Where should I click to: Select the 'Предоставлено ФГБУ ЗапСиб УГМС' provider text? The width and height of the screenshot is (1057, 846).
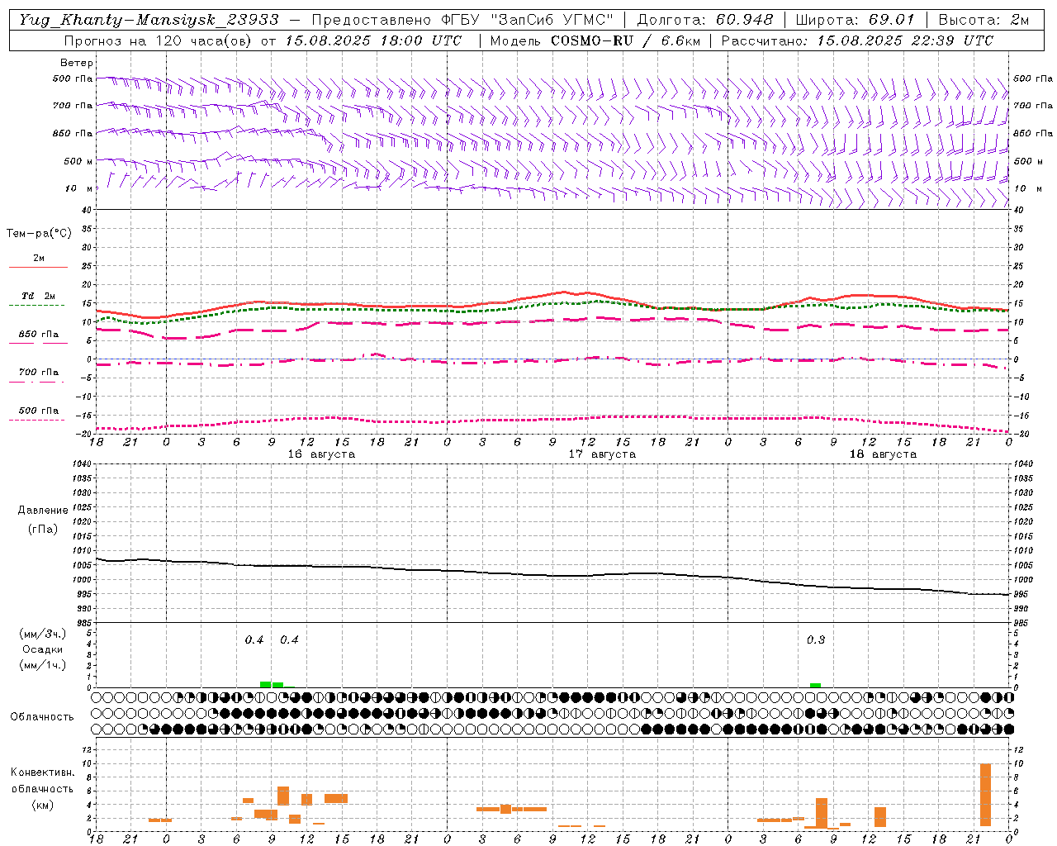click(x=462, y=20)
